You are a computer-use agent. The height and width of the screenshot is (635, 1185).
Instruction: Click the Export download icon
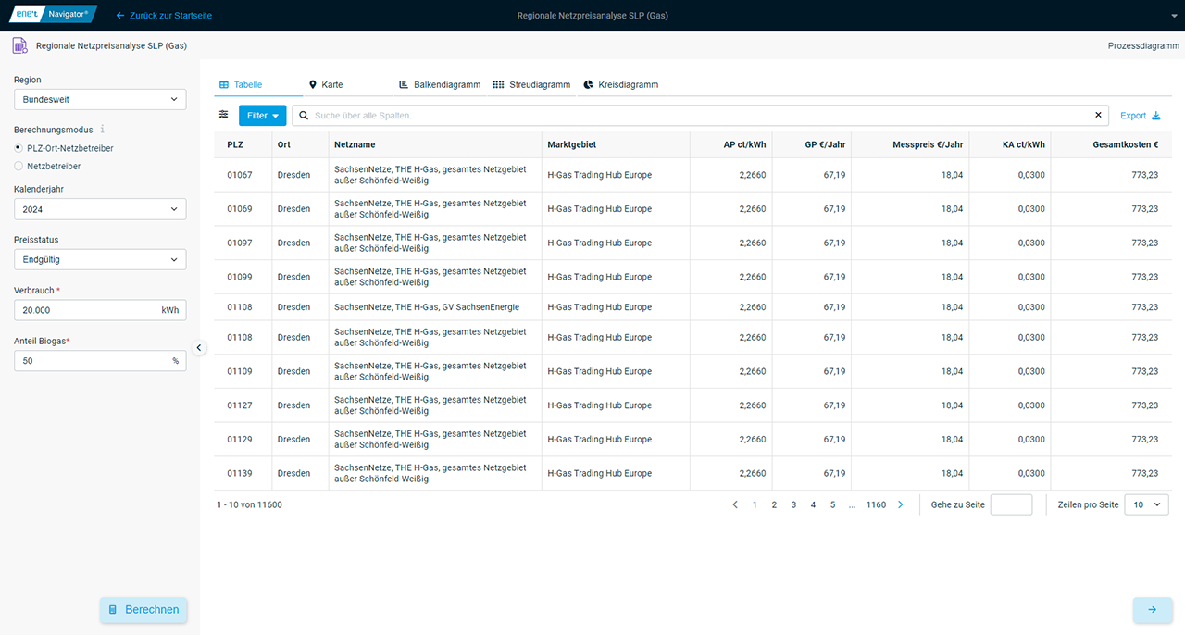pyautogui.click(x=1155, y=116)
